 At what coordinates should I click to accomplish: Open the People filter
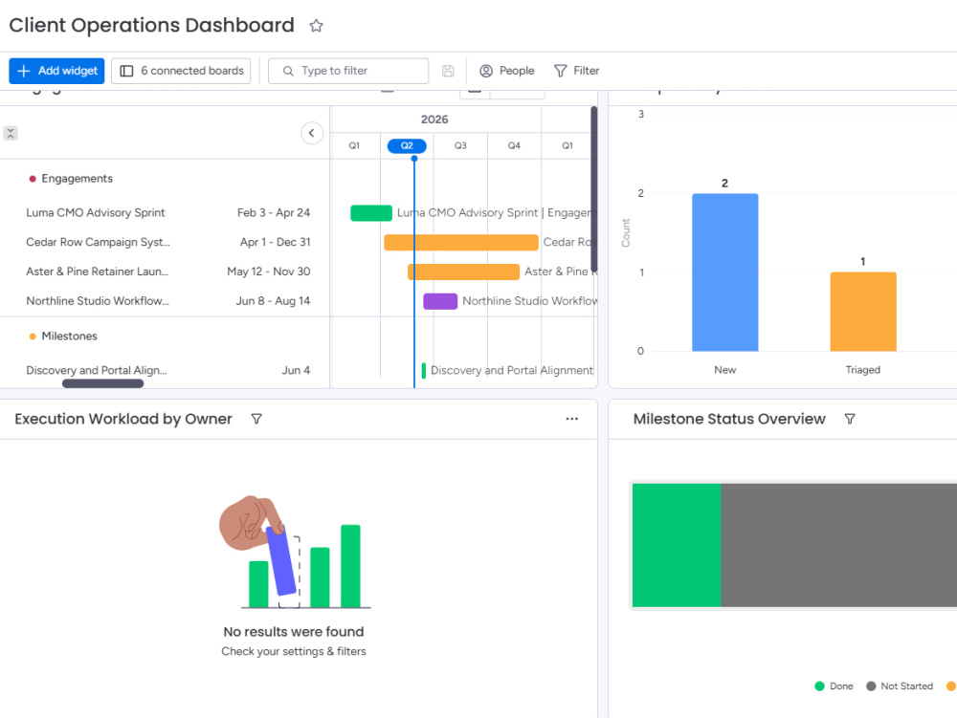(x=506, y=71)
